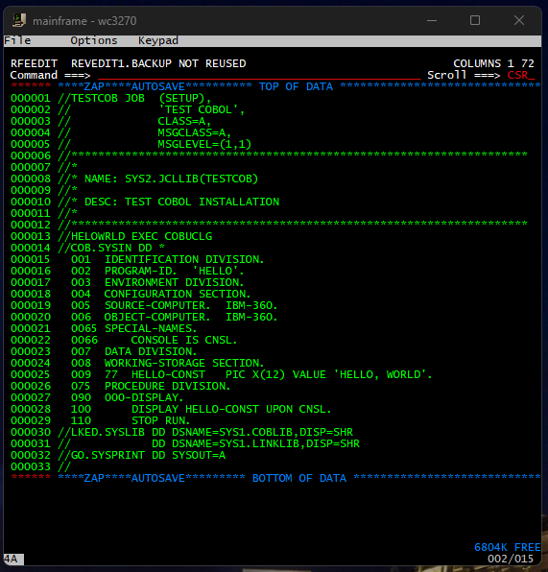The height and width of the screenshot is (572, 548).
Task: Click the CLASS=A, parameter
Action: pyautogui.click(x=184, y=121)
